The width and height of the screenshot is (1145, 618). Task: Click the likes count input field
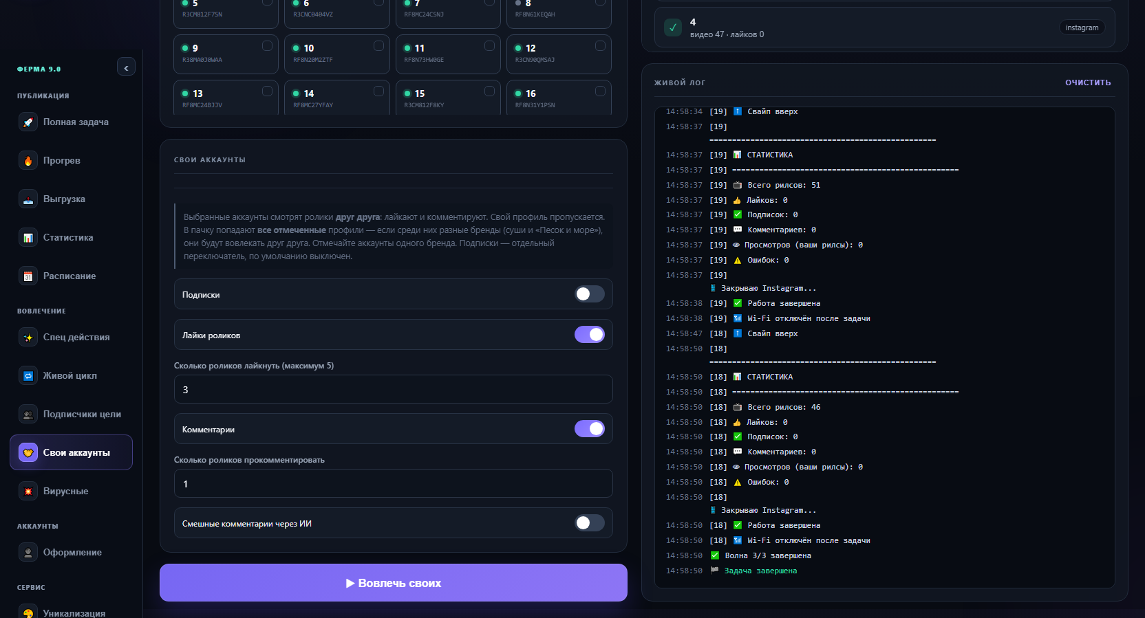click(x=394, y=389)
